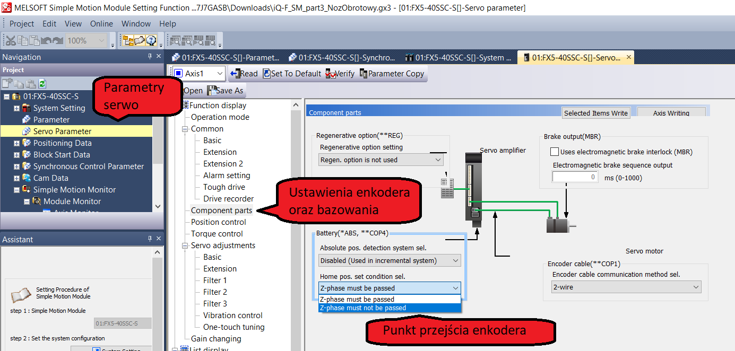Expand the Block Start Data tree node

16,155
